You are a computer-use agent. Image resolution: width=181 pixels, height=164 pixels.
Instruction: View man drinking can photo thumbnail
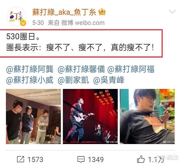click(x=147, y=116)
